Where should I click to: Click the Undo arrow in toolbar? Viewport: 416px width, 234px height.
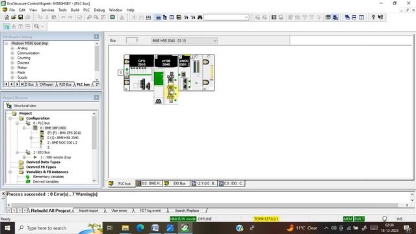[63, 18]
